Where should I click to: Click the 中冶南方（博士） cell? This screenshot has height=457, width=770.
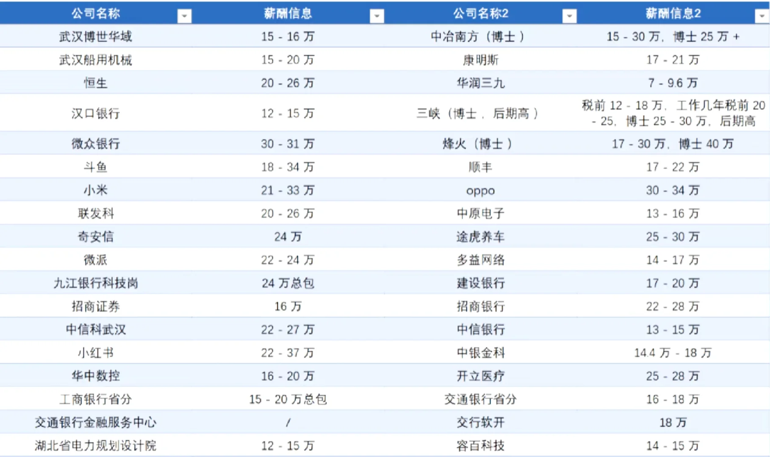[481, 36]
